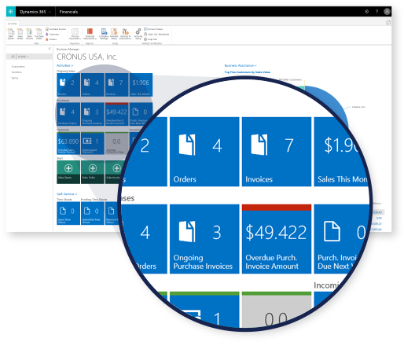Open Process Payments ribbon dropdown

(x=75, y=34)
